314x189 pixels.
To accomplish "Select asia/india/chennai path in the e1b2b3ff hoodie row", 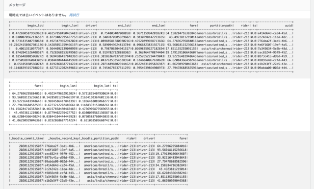I will click(103, 181).
